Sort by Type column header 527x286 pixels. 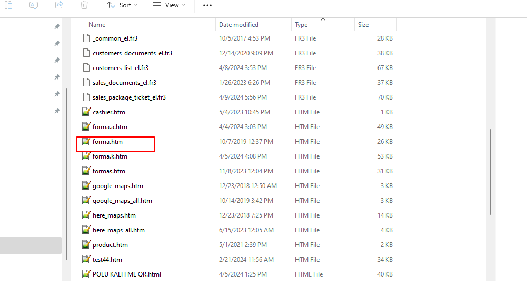(x=301, y=25)
